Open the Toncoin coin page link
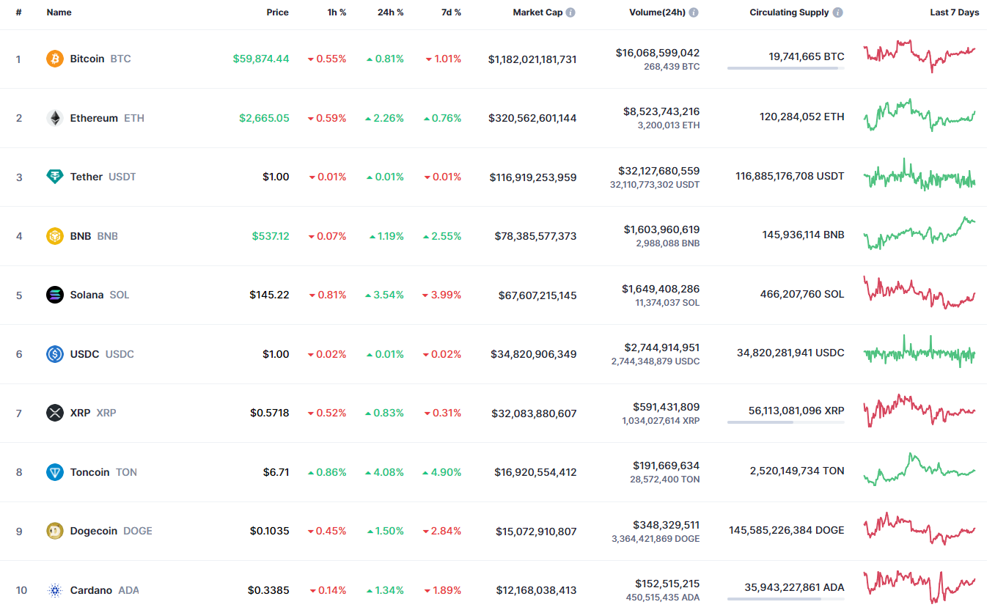The image size is (995, 610). pyautogui.click(x=103, y=472)
